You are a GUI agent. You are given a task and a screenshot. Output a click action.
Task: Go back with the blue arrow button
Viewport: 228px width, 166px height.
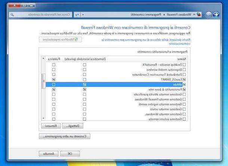coord(216,15)
